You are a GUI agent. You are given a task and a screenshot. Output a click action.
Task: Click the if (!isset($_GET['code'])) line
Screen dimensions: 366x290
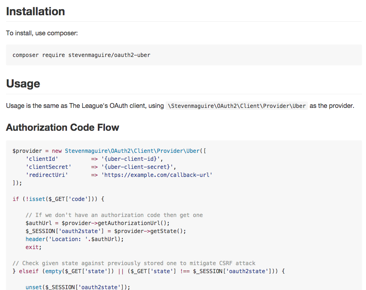click(x=59, y=199)
